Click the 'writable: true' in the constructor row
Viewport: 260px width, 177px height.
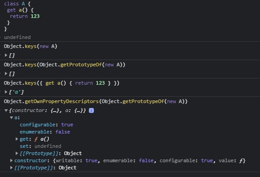76,160
